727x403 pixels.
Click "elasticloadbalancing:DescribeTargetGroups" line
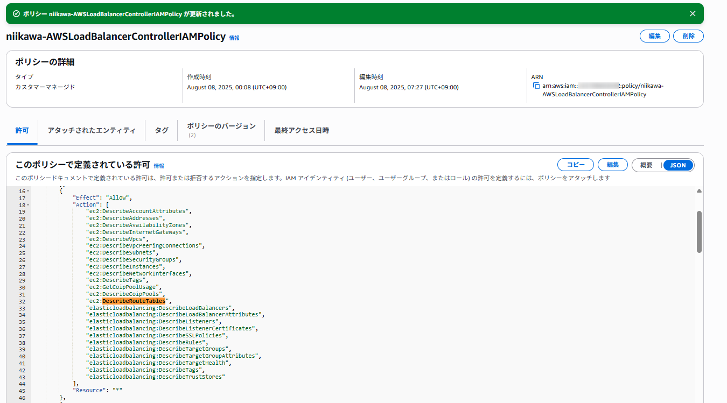[x=159, y=349]
